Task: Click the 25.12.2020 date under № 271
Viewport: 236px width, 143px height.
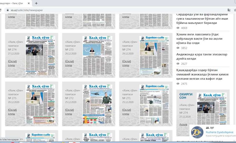Action: [x=128, y=102]
